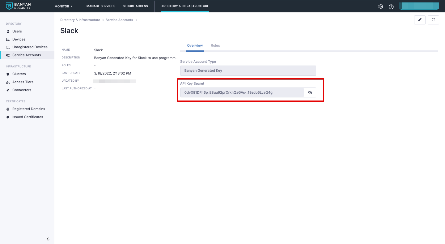This screenshot has width=445, height=244.
Task: Select Service Accounts in the sidebar
Action: pos(27,55)
